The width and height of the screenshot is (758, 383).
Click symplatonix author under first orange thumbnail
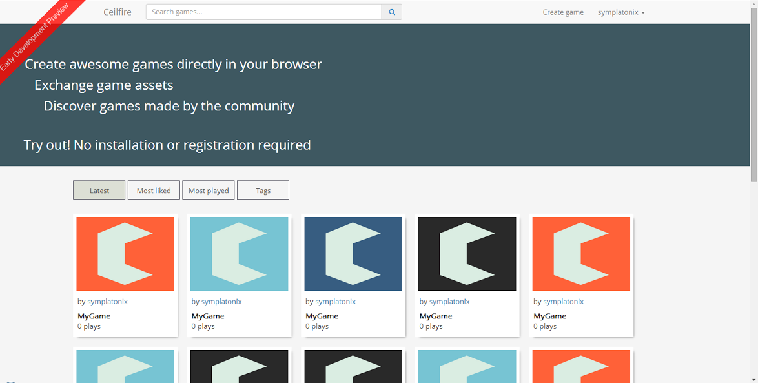point(107,302)
